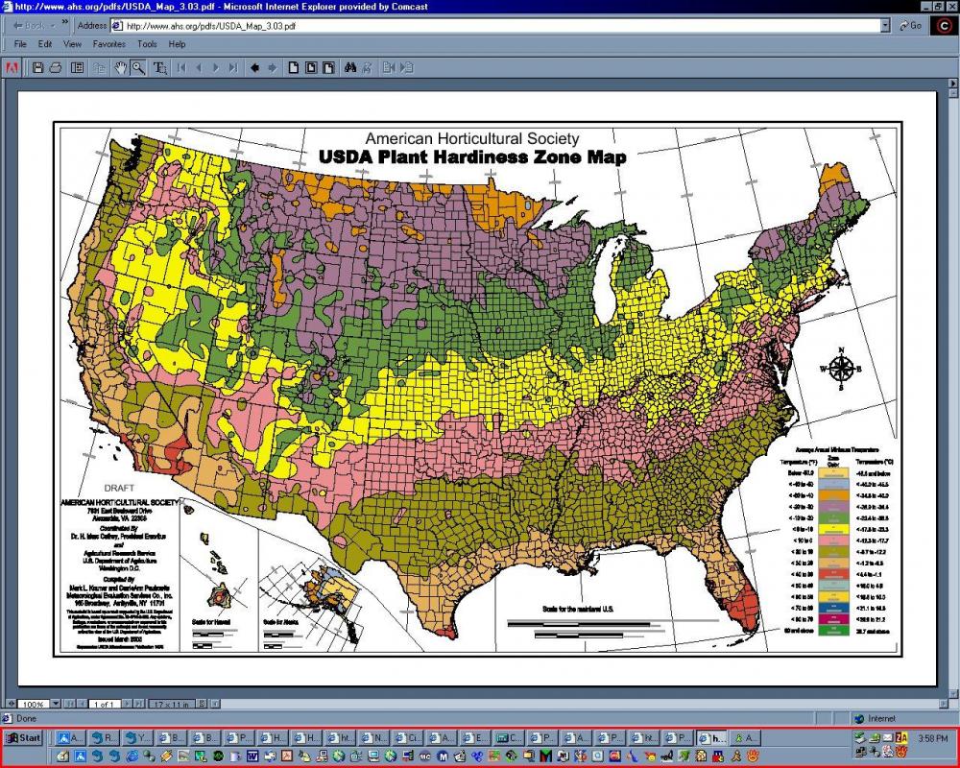Select the Hand tool
Image resolution: width=960 pixels, height=768 pixels.
click(x=121, y=67)
